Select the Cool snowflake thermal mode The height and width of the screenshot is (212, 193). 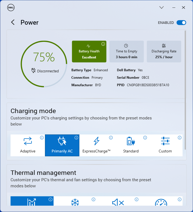pos(75,201)
